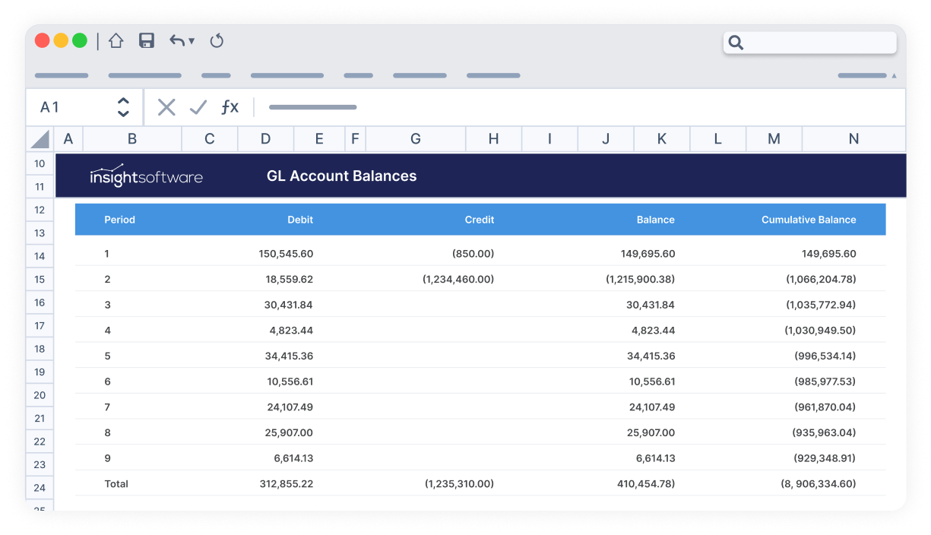The height and width of the screenshot is (535, 931).
Task: Click the Save floppy disk icon
Action: (147, 41)
